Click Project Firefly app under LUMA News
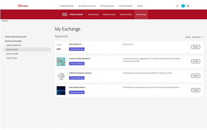This screenshot has width=207, height=130. point(77,78)
